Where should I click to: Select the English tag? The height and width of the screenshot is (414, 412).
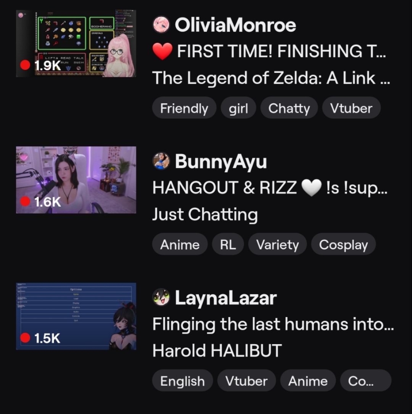pos(182,380)
